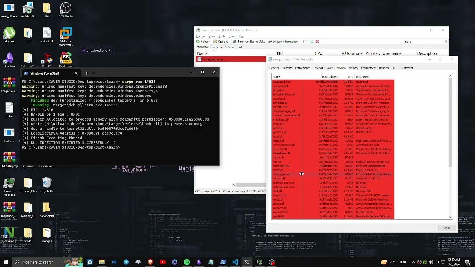Switch to the Disk tab
Image resolution: width=475 pixels, height=267 pixels.
coord(240,47)
